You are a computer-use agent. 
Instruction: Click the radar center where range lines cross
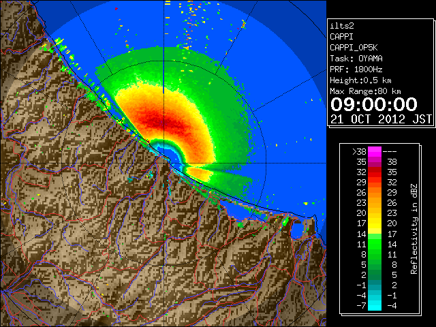click(163, 163)
